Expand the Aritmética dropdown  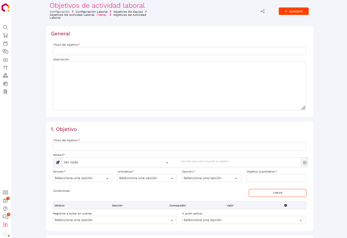click(147, 178)
